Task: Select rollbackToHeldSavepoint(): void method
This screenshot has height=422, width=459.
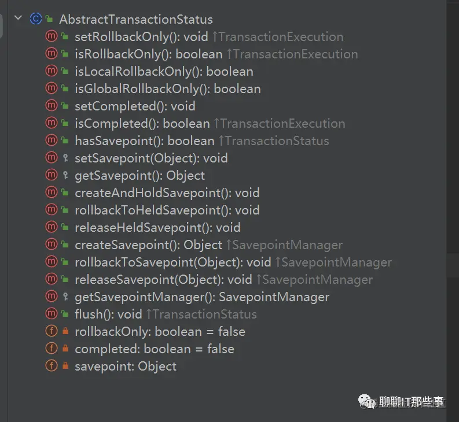Action: [167, 210]
